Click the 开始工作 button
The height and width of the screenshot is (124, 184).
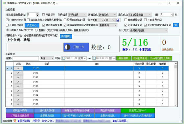point(76,47)
